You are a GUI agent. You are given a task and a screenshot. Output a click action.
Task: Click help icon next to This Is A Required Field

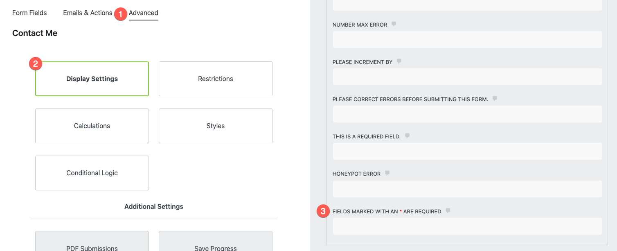[408, 136]
